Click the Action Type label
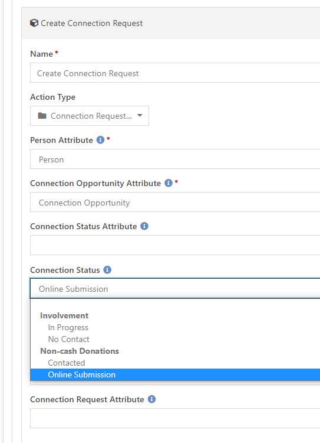 click(x=52, y=97)
